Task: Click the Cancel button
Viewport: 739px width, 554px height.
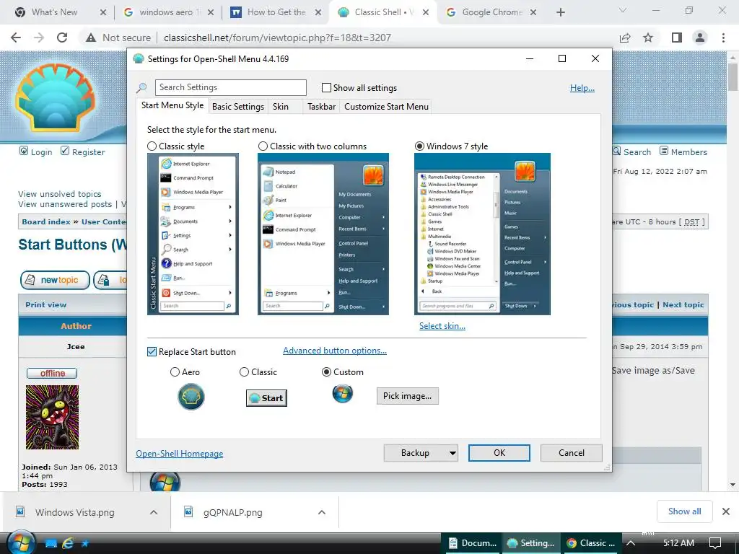Action: coord(572,453)
